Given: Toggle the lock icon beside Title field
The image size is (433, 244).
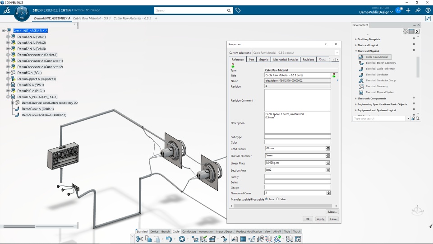Looking at the screenshot, I should point(334,75).
